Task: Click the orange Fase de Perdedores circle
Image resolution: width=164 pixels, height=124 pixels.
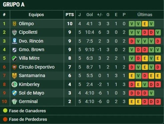Action: tap(5, 119)
